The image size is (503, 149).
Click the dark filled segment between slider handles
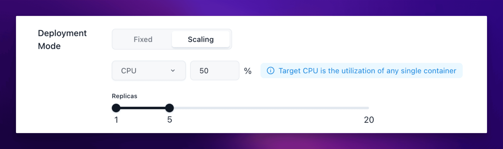point(143,108)
